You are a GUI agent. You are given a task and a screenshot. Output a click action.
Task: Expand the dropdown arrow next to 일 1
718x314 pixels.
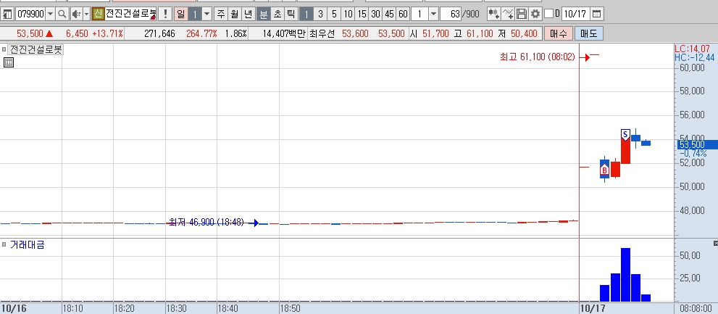(x=207, y=14)
